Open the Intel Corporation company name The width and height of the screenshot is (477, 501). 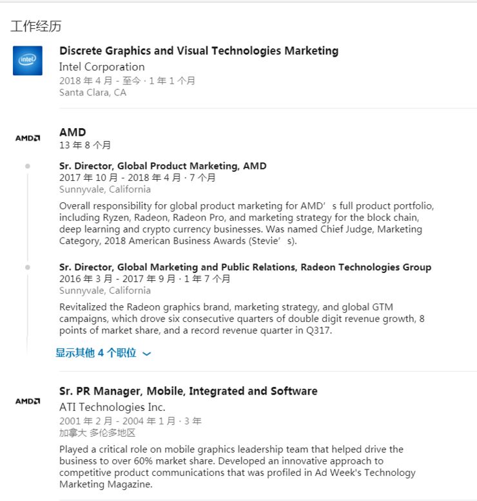tap(102, 67)
